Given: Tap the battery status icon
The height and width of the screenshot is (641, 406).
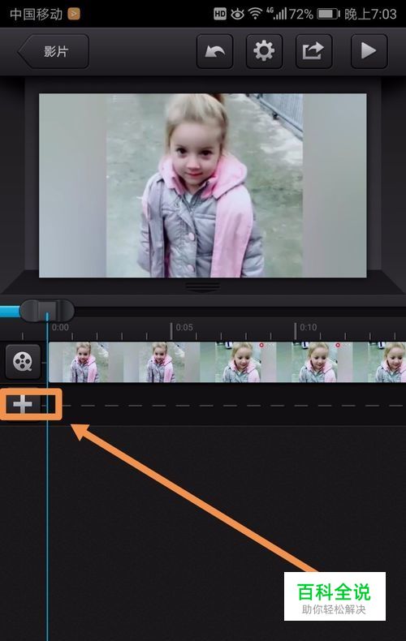Looking at the screenshot, I should [329, 15].
